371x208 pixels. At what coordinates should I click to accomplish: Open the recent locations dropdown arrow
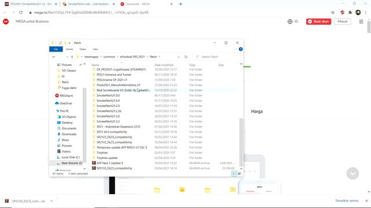(x=67, y=57)
